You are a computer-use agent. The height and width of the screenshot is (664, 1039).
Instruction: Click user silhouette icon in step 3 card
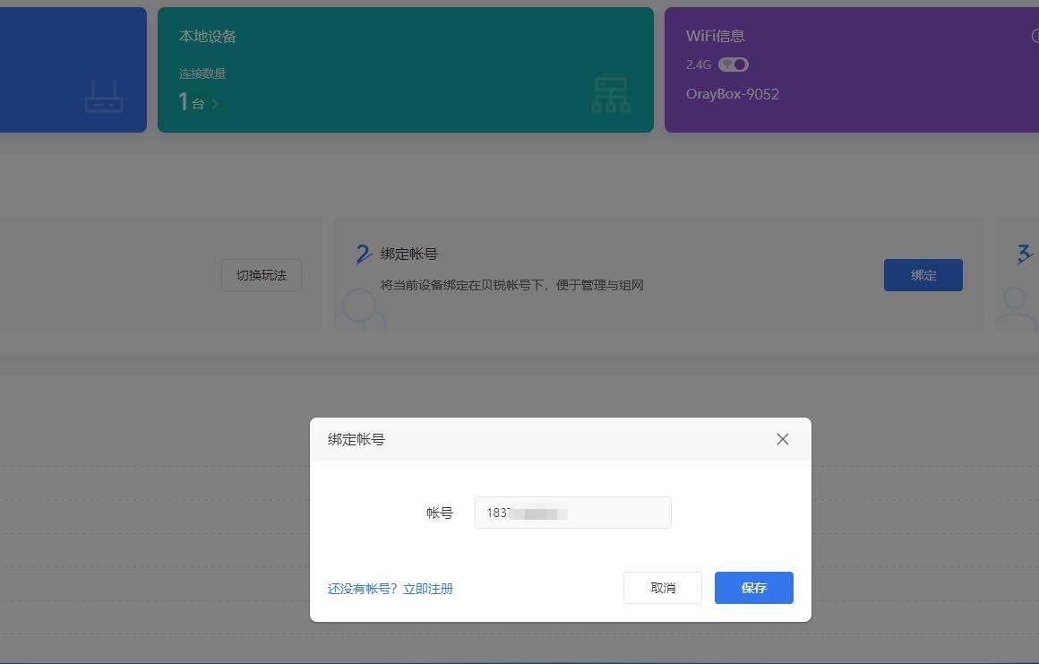[x=1017, y=309]
